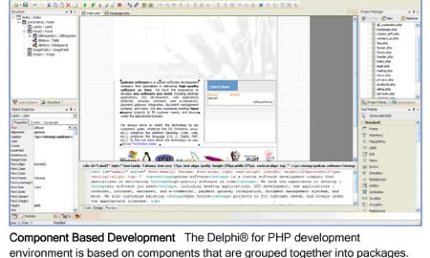Click Tool Palette vertical scrollbar
Viewport: 430px width, 258px height.
[418, 167]
